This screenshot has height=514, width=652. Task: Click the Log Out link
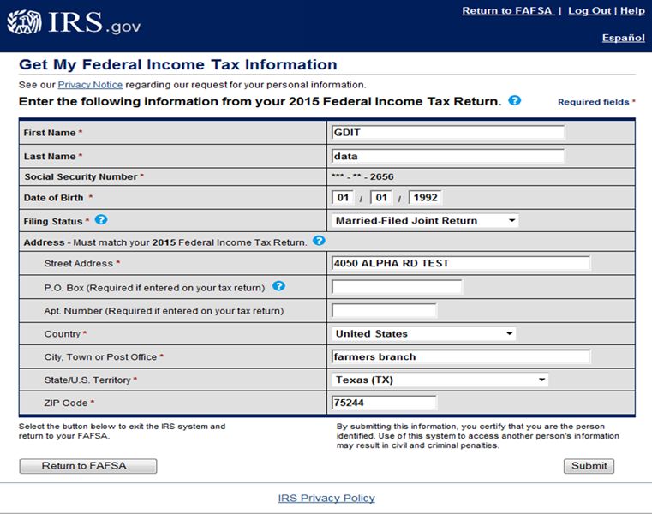tap(589, 11)
